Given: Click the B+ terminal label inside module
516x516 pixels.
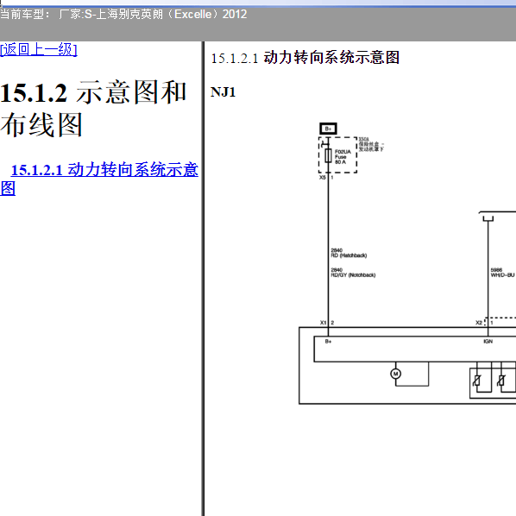Looking at the screenshot, I should [328, 341].
